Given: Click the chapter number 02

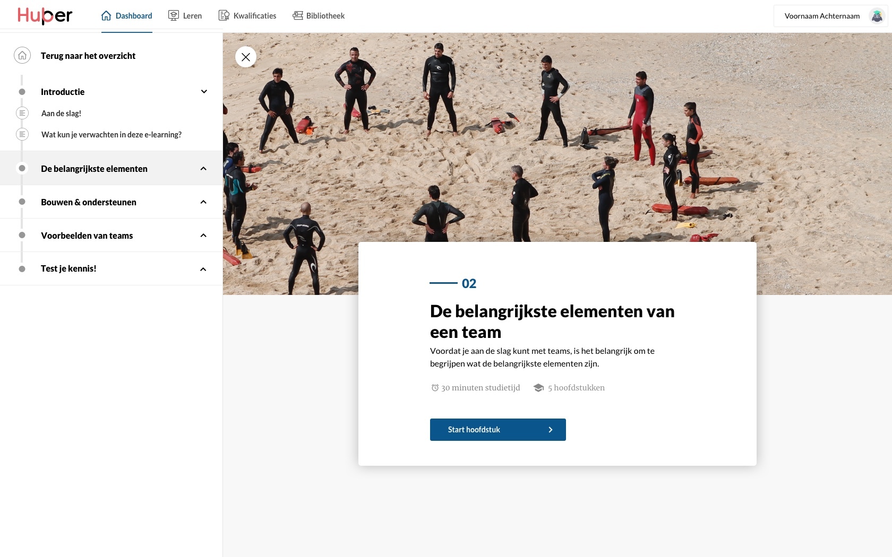Looking at the screenshot, I should (x=469, y=283).
